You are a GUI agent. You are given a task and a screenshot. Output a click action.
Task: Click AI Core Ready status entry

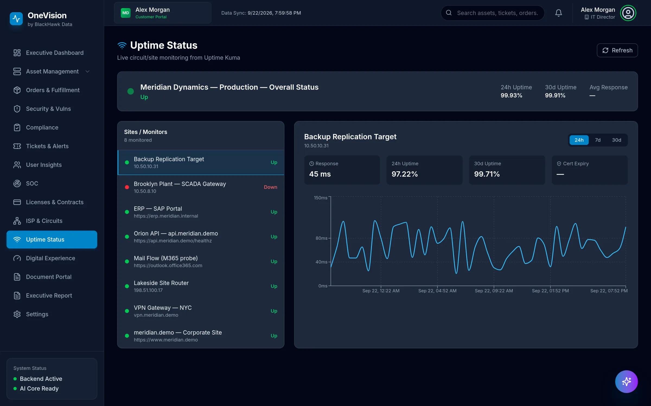[36, 388]
